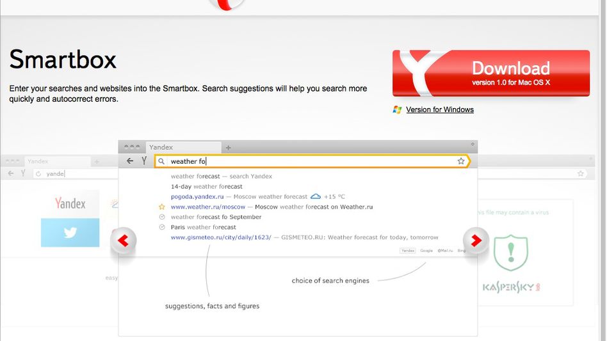
Task: Click the window control dots of front mockup
Action: (132, 147)
